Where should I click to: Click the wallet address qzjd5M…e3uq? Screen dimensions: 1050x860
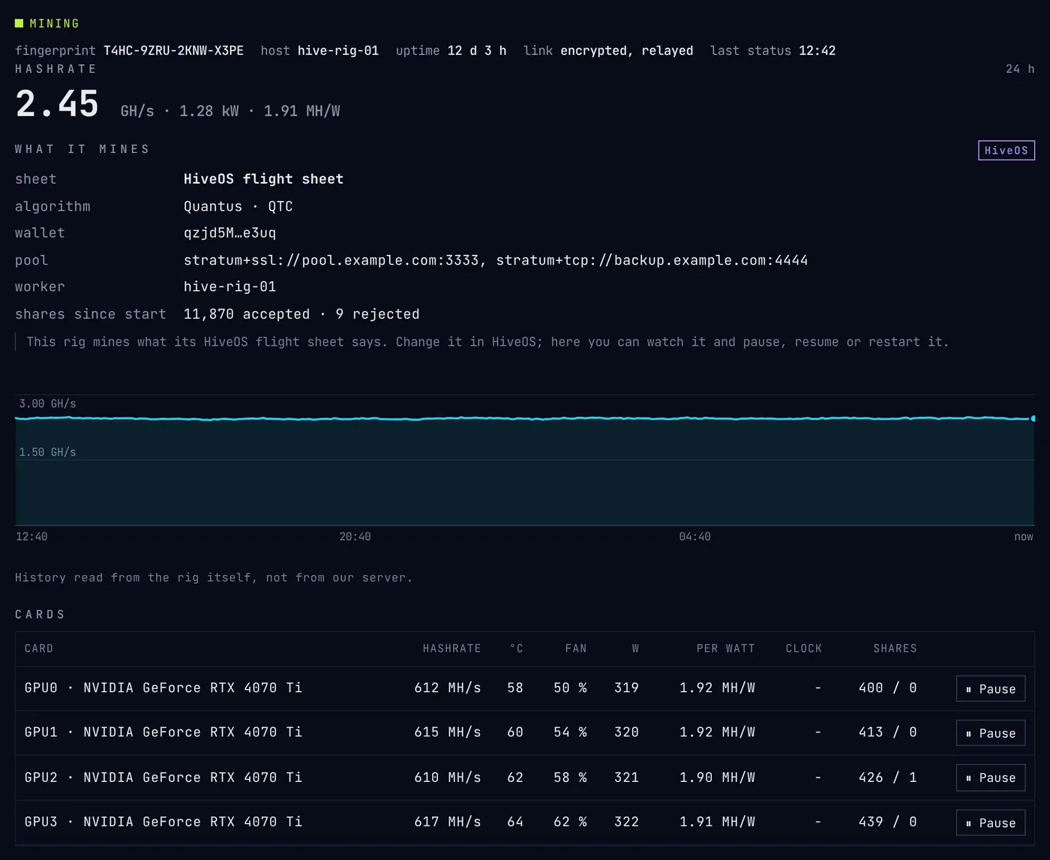(x=229, y=233)
